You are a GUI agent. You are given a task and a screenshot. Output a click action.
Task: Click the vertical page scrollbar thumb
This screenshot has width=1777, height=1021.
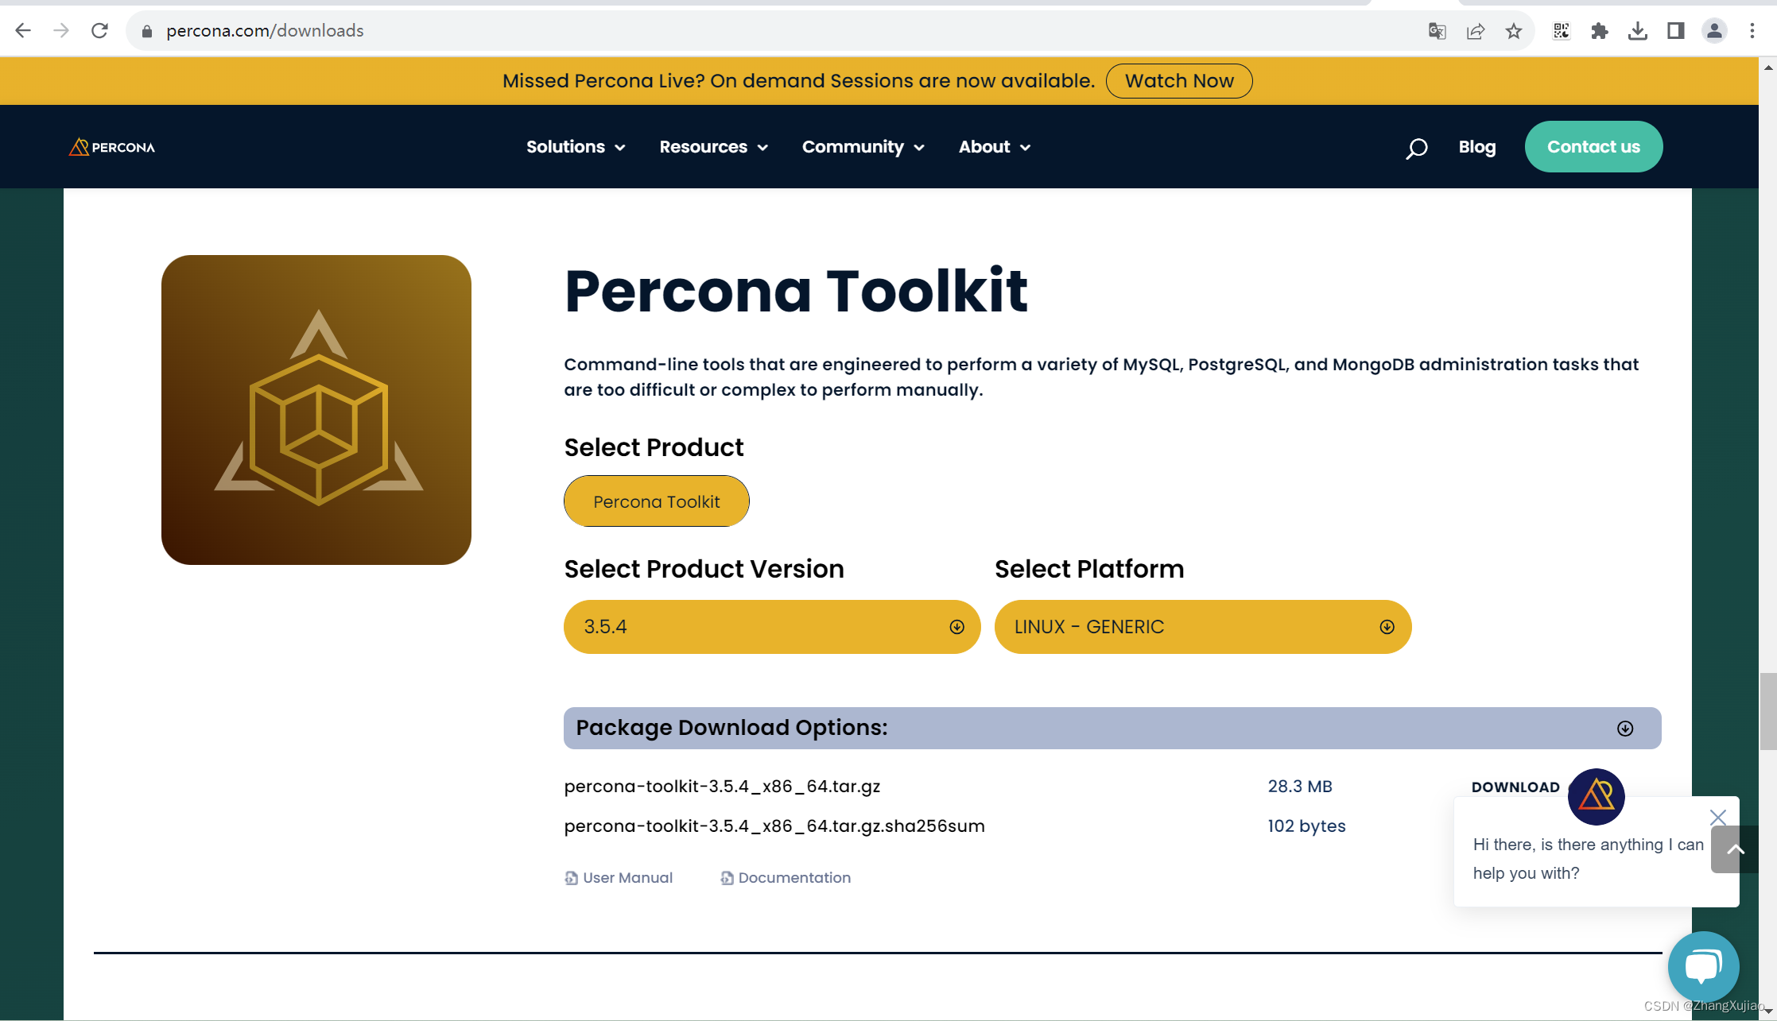tap(1768, 711)
